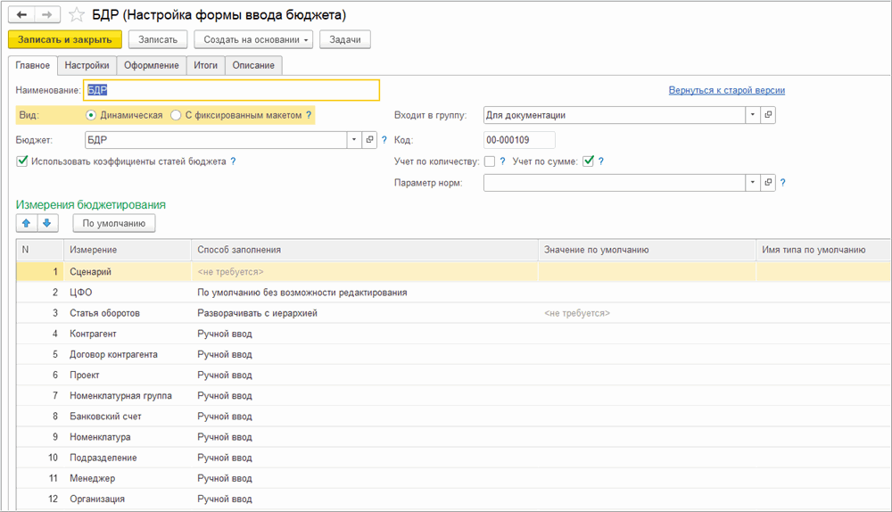Click the forward navigation arrow
The height and width of the screenshot is (512, 892).
pyautogui.click(x=47, y=15)
